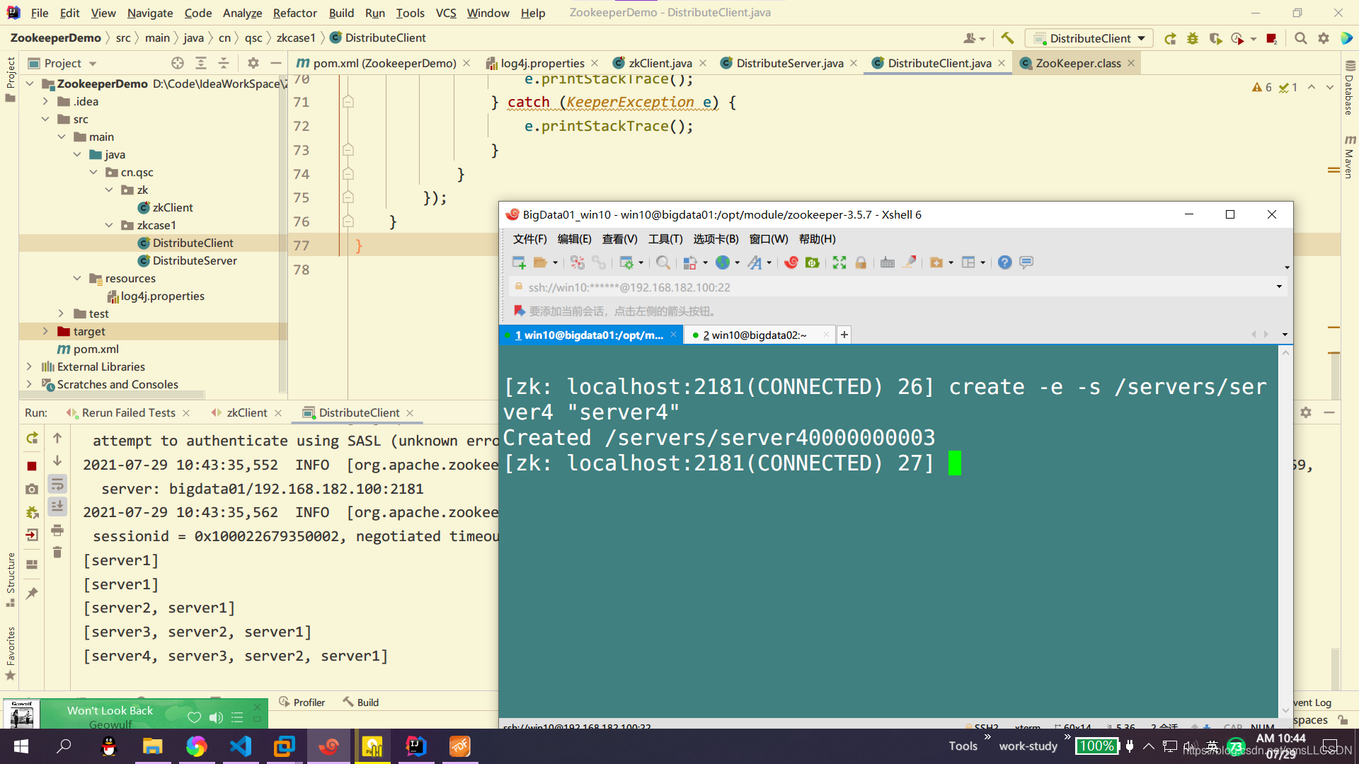Click the Build project hammer icon
This screenshot has height=764, width=1359.
(1007, 38)
